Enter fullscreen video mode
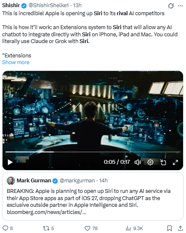 coord(175,162)
